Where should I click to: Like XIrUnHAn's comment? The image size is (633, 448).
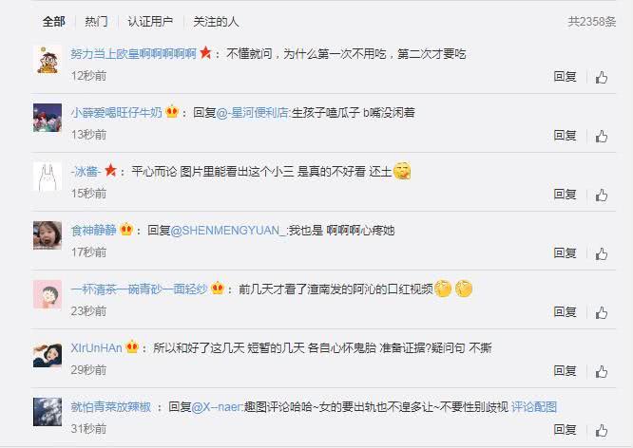[x=602, y=372]
